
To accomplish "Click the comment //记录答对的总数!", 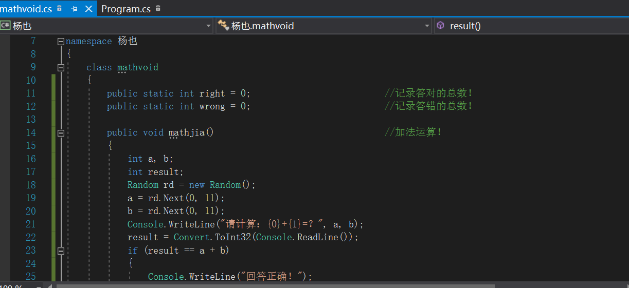I will click(428, 93).
